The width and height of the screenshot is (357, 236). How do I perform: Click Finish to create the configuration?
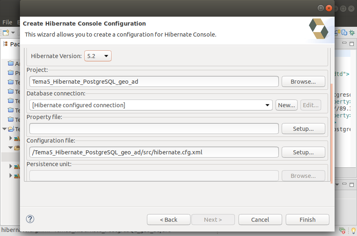[307, 220]
